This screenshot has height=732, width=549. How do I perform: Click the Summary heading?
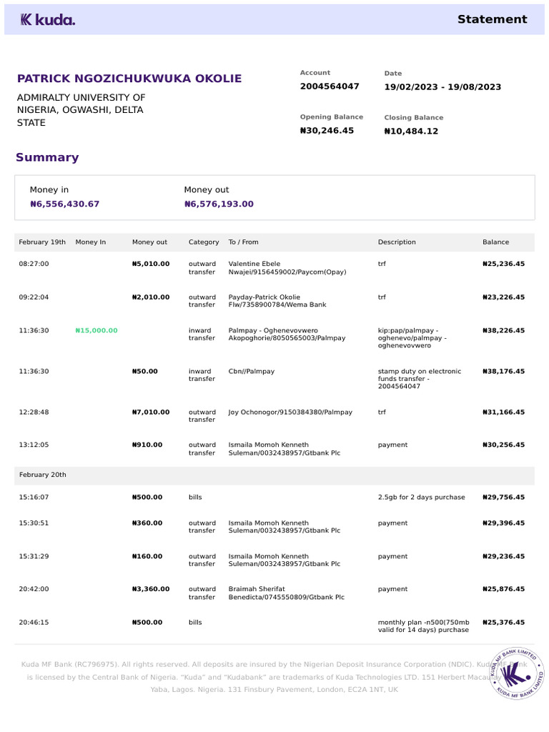(x=47, y=157)
